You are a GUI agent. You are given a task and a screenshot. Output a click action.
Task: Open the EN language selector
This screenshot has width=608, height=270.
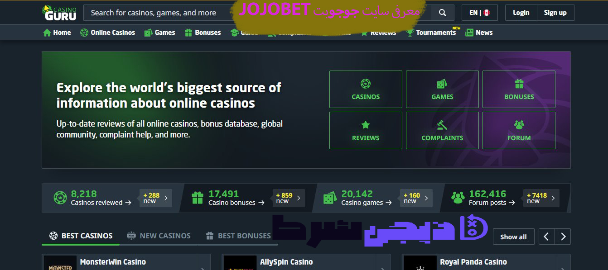pos(479,13)
